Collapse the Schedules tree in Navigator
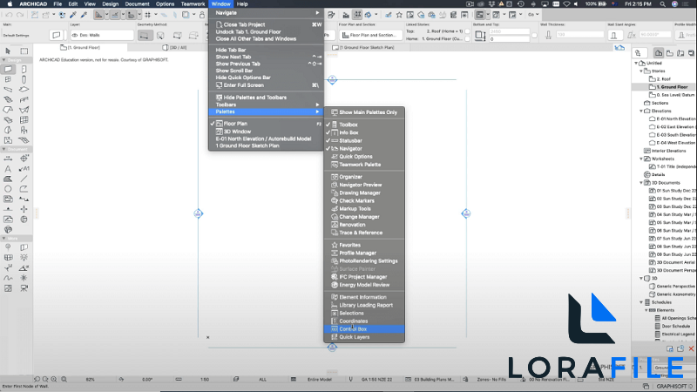This screenshot has width=697, height=392. (x=641, y=302)
